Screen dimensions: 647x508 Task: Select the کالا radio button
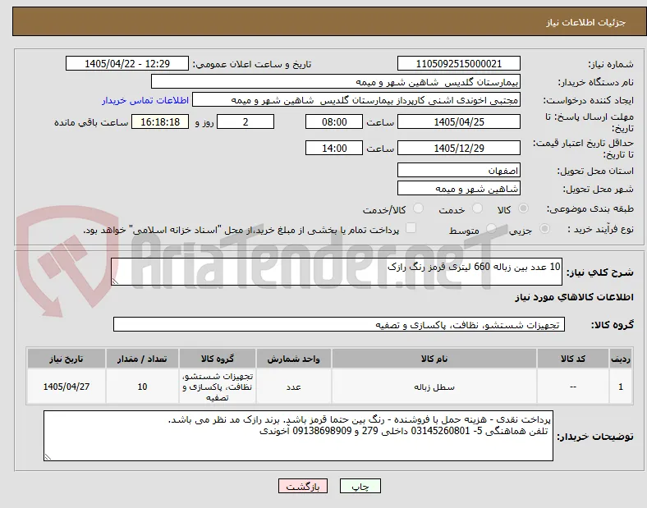(523, 208)
